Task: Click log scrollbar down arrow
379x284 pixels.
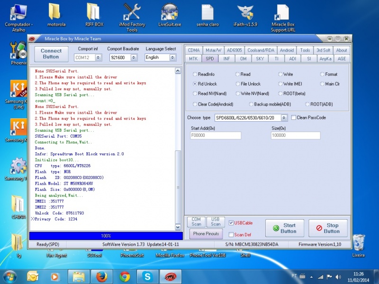Action: pyautogui.click(x=178, y=227)
